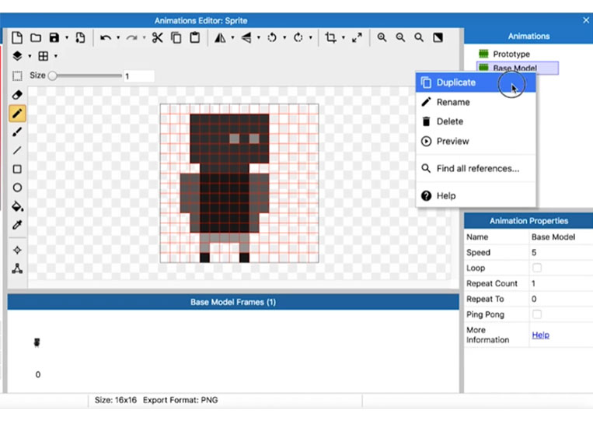Select the collision polygon tool
This screenshot has height=421, width=593.
pyautogui.click(x=17, y=268)
